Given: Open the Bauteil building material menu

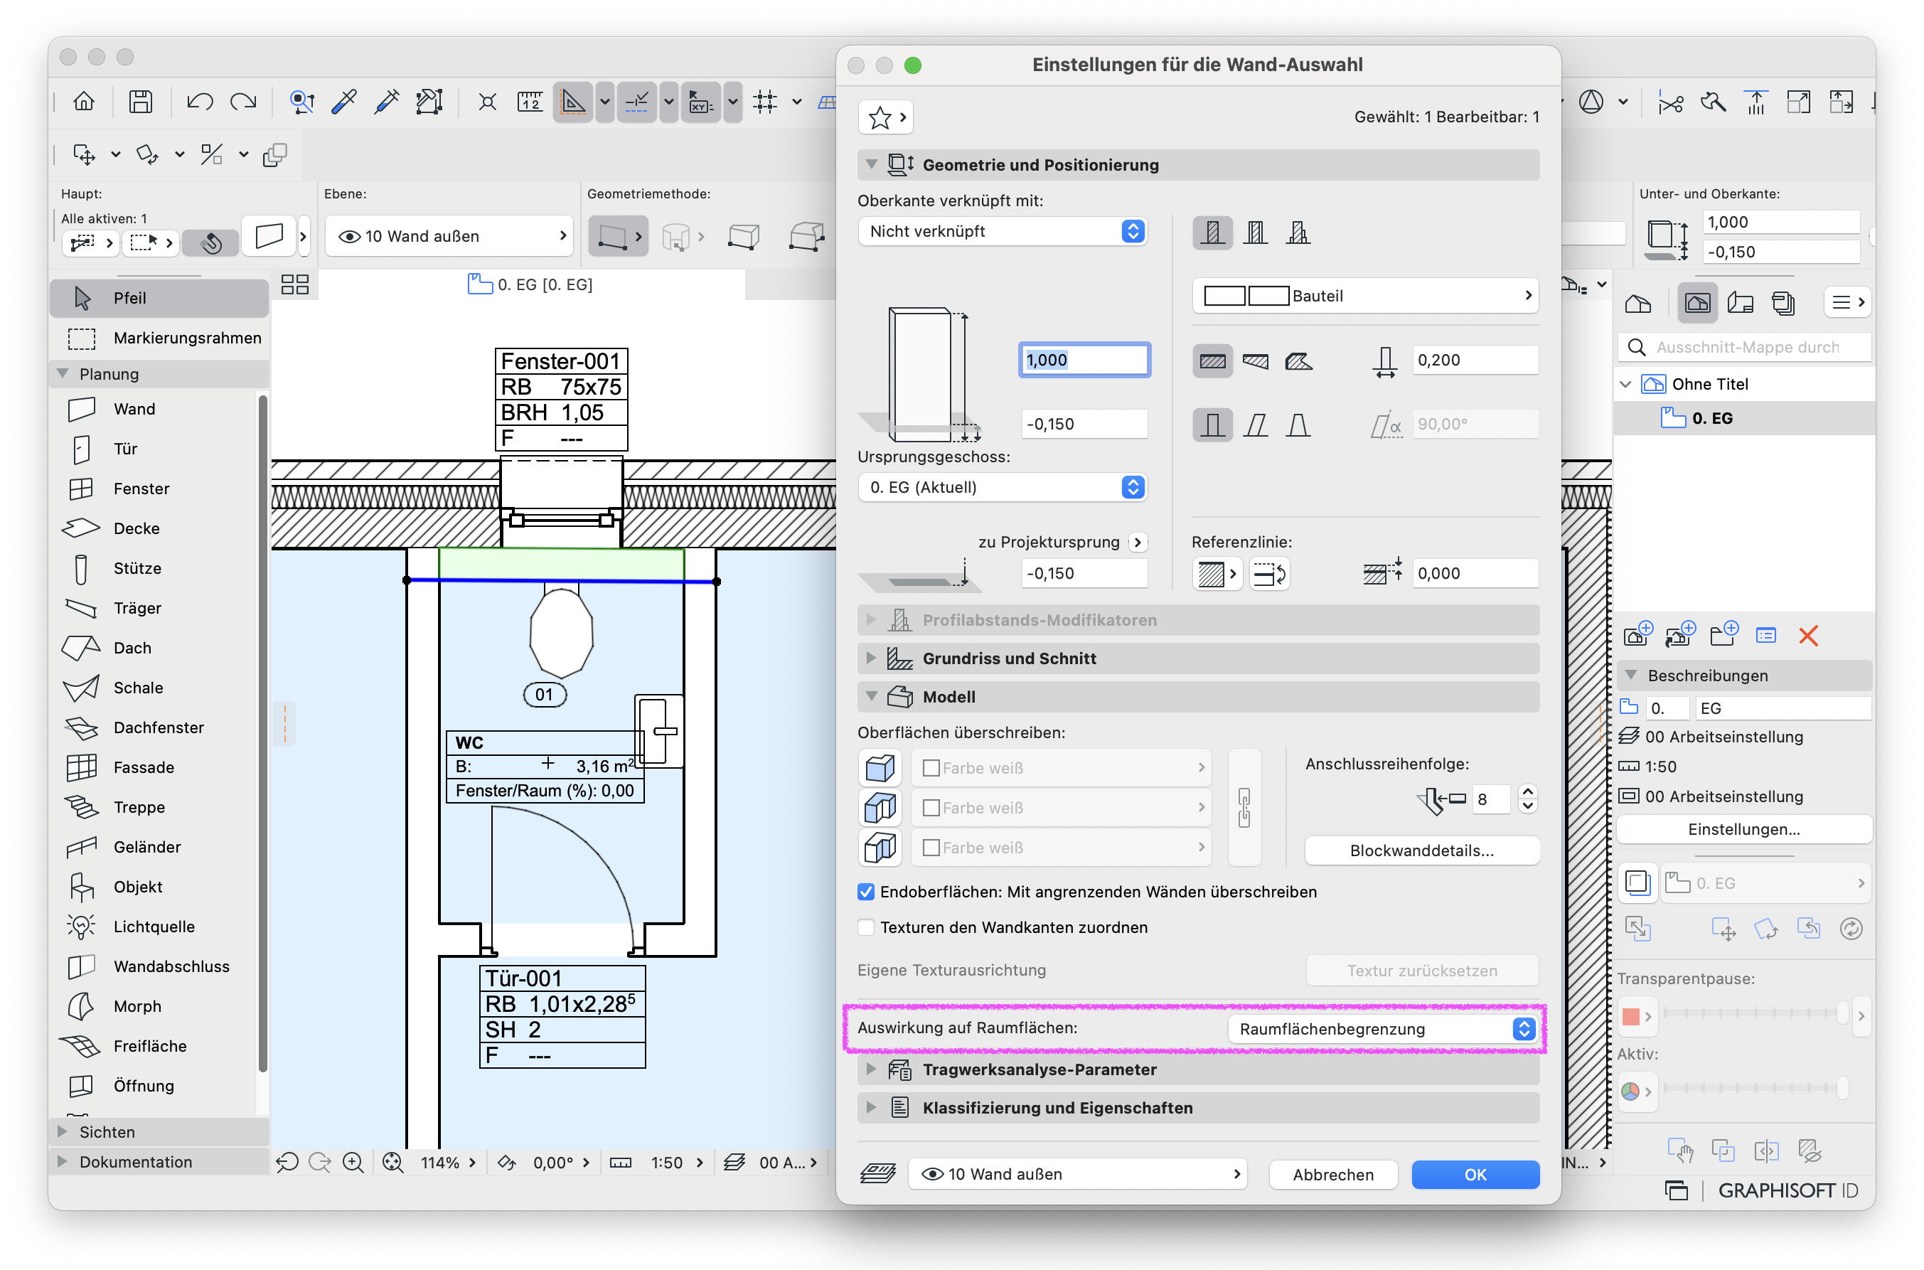Looking at the screenshot, I should pyautogui.click(x=1365, y=296).
